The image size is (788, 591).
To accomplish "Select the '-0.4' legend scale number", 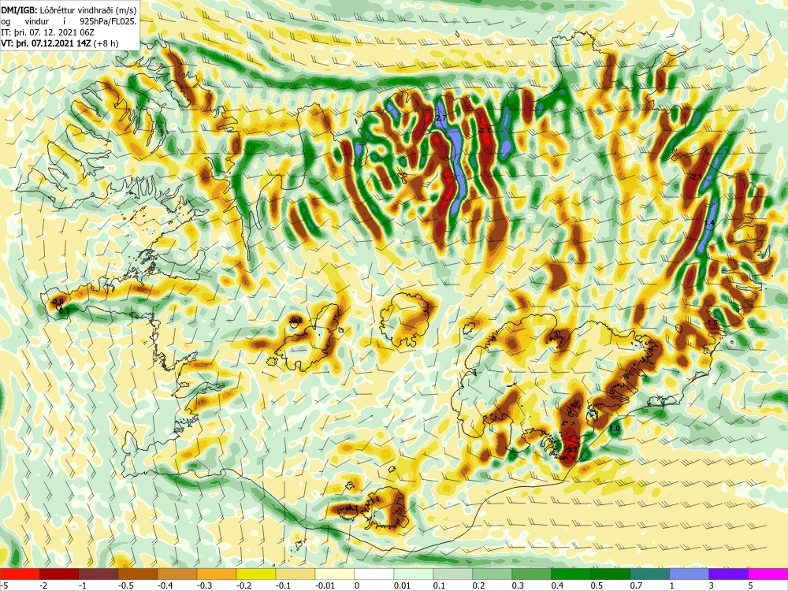I will point(165,585).
